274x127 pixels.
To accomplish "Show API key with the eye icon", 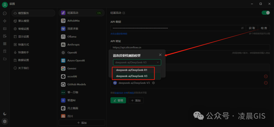I will pyautogui.click(x=242, y=28).
